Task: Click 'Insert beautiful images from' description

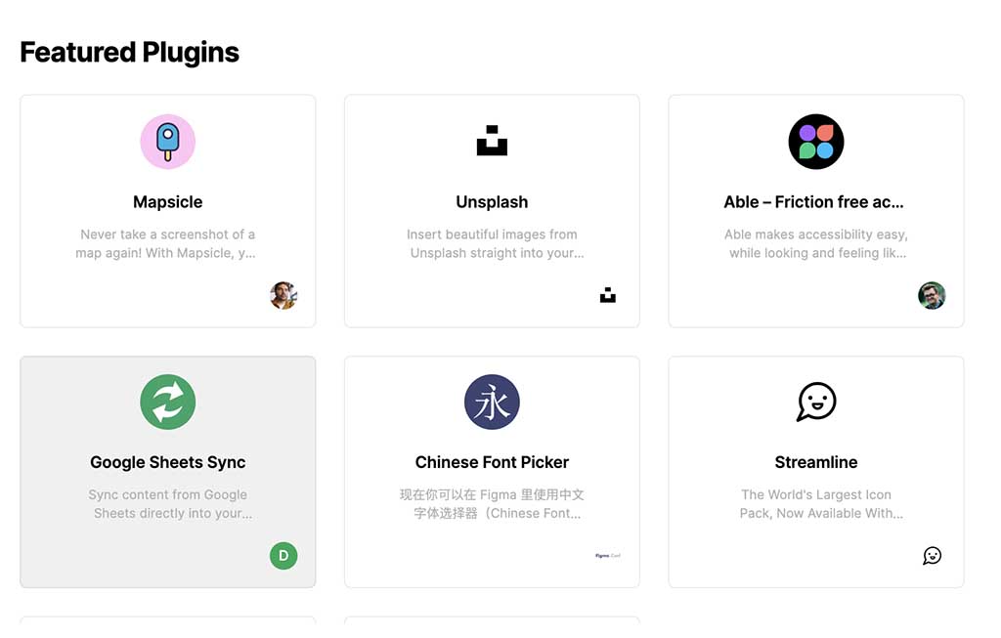Action: [492, 234]
